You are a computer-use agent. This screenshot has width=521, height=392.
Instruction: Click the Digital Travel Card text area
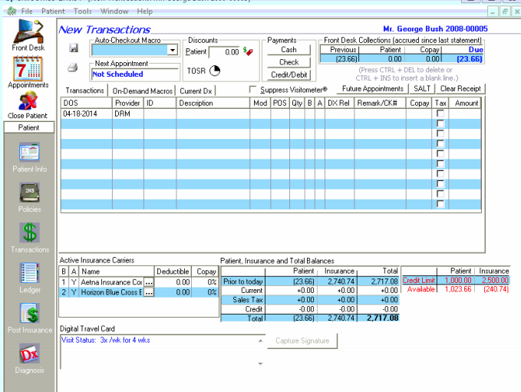(x=158, y=352)
